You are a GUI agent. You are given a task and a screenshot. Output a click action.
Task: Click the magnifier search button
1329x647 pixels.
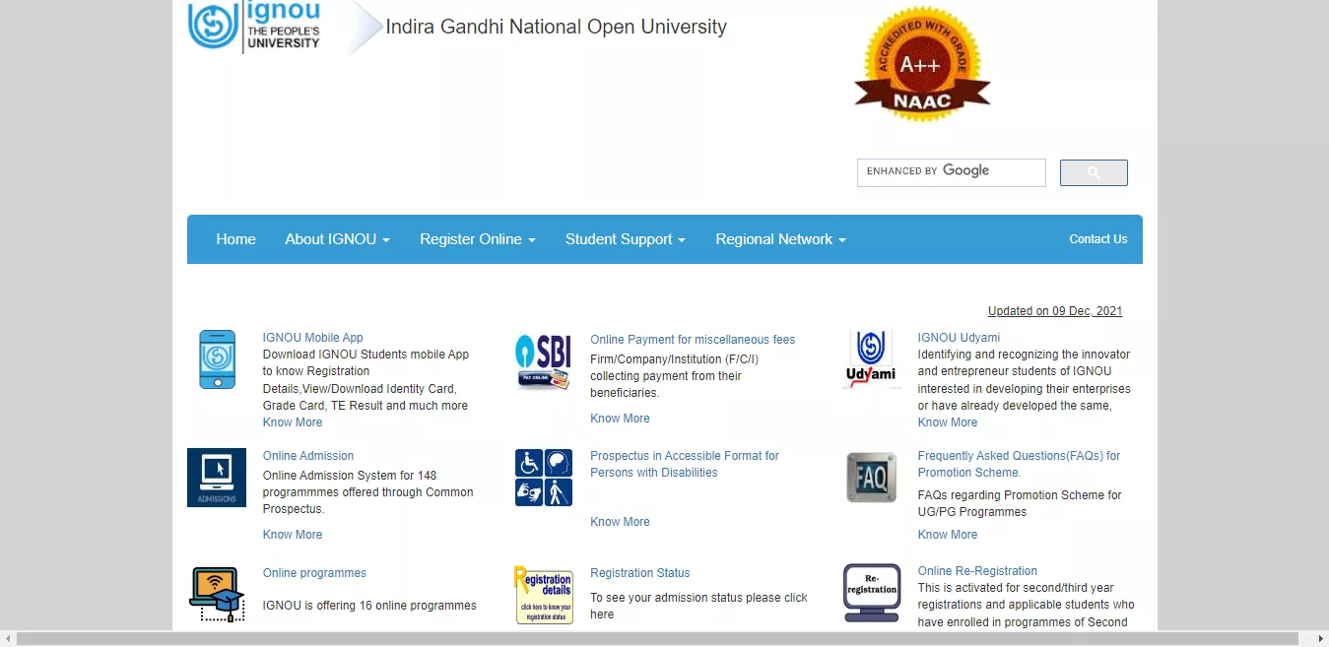(x=1094, y=172)
